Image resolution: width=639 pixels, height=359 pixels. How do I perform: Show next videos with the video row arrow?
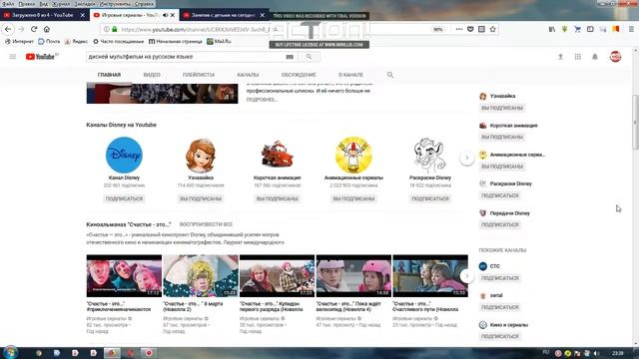pos(467,276)
